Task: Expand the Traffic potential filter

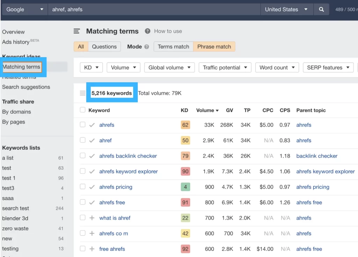Action: pos(225,68)
